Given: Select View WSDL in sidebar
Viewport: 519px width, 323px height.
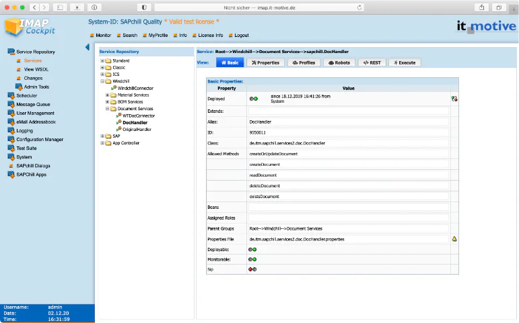Looking at the screenshot, I should pos(36,69).
